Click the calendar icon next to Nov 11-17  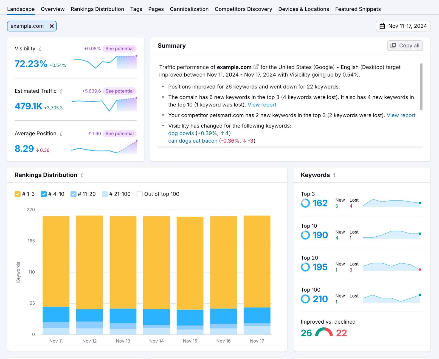point(382,26)
